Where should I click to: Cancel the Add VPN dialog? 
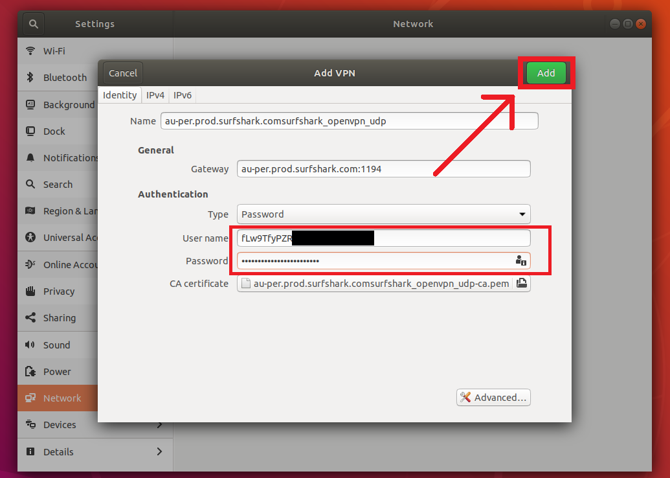[x=123, y=73]
